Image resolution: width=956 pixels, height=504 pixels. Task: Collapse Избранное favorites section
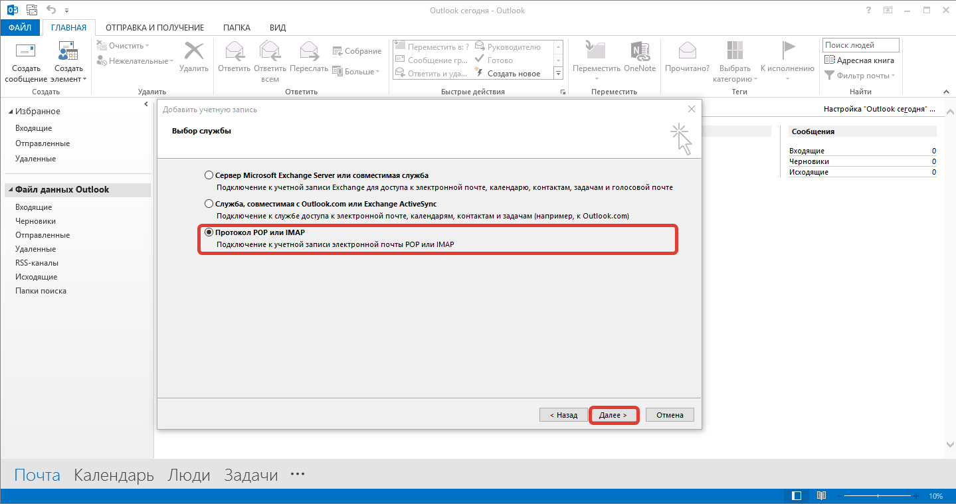(x=11, y=112)
